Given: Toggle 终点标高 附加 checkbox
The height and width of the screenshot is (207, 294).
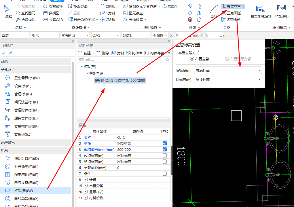Looking at the screenshot, I should 165,162.
